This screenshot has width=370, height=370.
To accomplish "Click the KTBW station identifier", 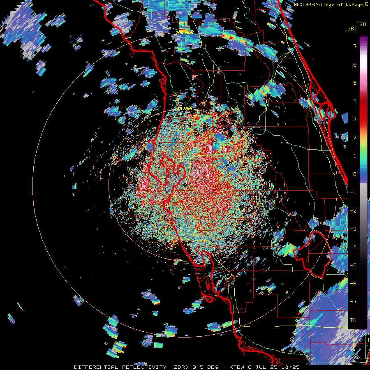I will [237, 367].
